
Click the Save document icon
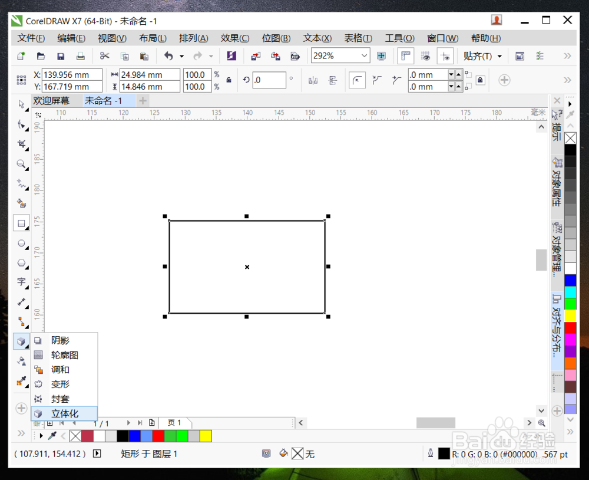coord(61,55)
